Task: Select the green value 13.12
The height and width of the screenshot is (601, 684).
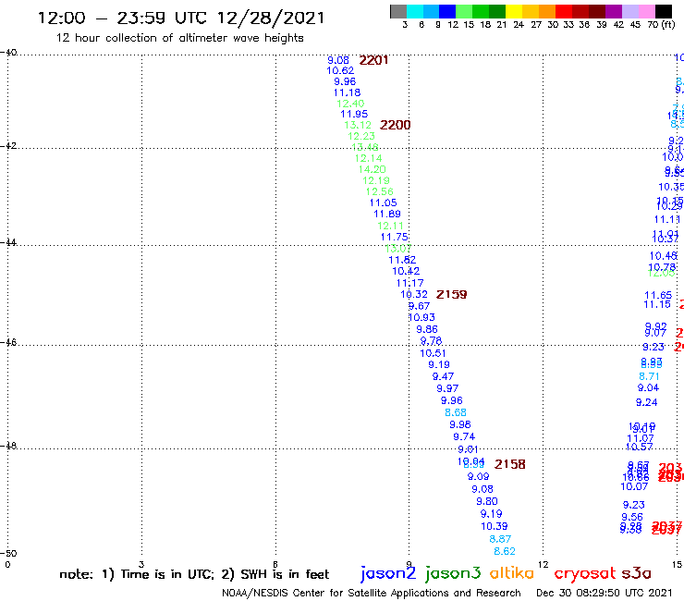Action: click(358, 125)
